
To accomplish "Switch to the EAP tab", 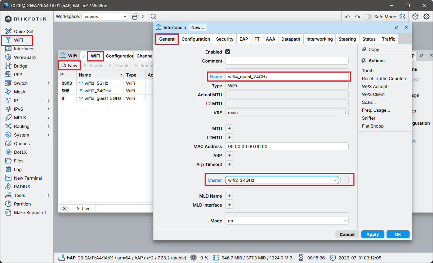I will coord(244,39).
